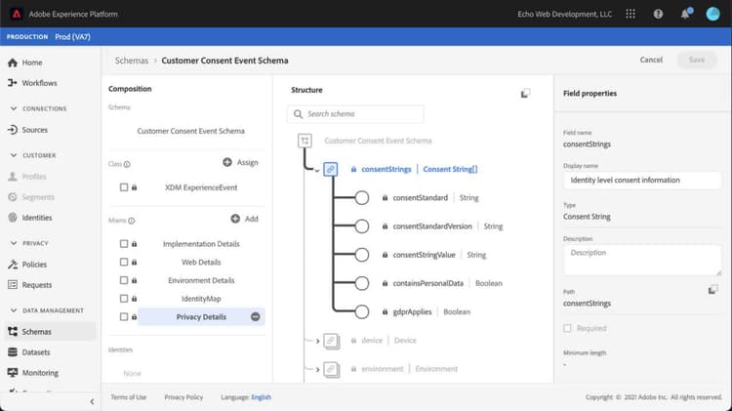The image size is (732, 411).
Task: Open Privacy Policy link
Action: 183,397
